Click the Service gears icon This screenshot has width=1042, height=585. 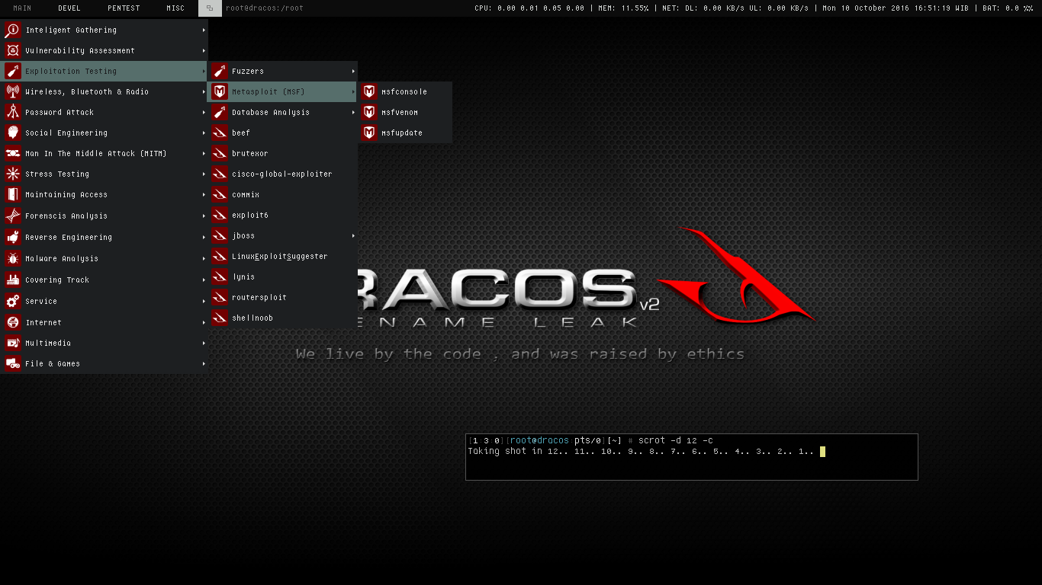(x=12, y=301)
